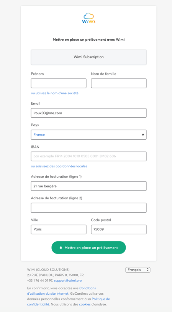Submit with Mettre en place un prélèvement
The image size is (172, 312).
pyautogui.click(x=88, y=248)
